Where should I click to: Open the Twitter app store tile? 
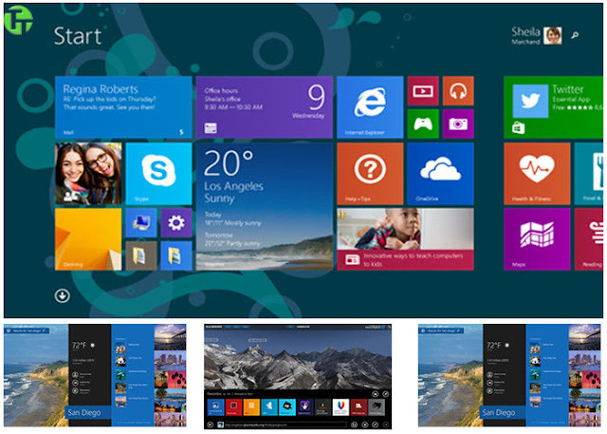(554, 107)
